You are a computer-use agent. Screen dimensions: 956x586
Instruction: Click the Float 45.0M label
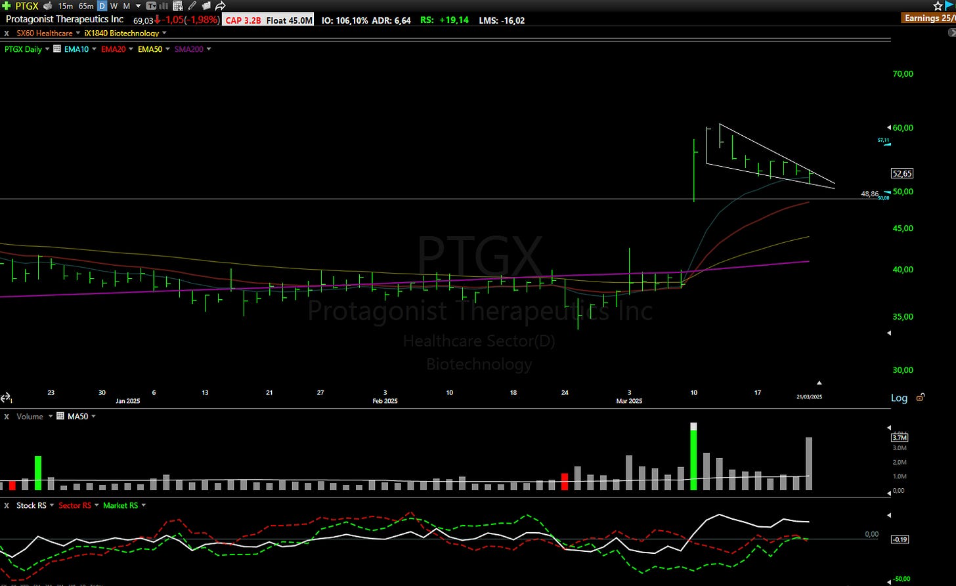tap(290, 20)
